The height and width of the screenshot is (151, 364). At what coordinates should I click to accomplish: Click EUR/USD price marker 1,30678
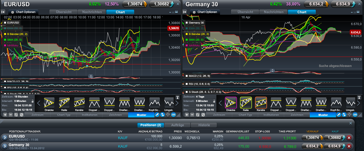pos(174,28)
